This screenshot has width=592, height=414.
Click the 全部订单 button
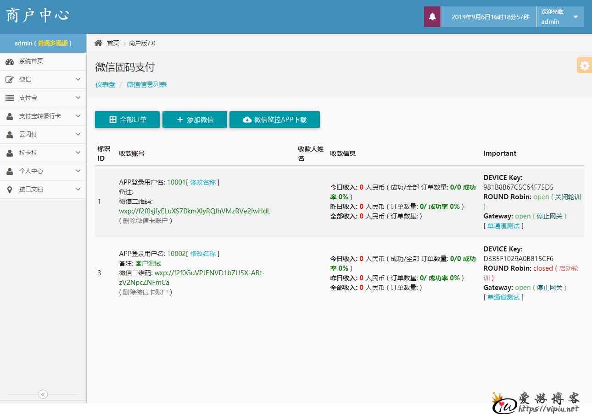127,120
